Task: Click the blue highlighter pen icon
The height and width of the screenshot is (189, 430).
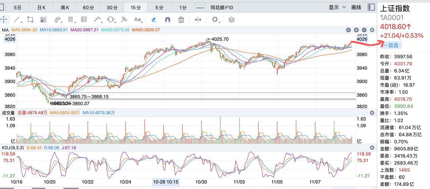Action: [x=154, y=20]
